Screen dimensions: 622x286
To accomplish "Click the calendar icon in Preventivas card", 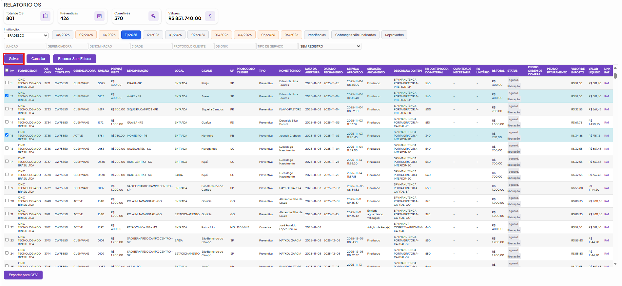I will coord(99,16).
